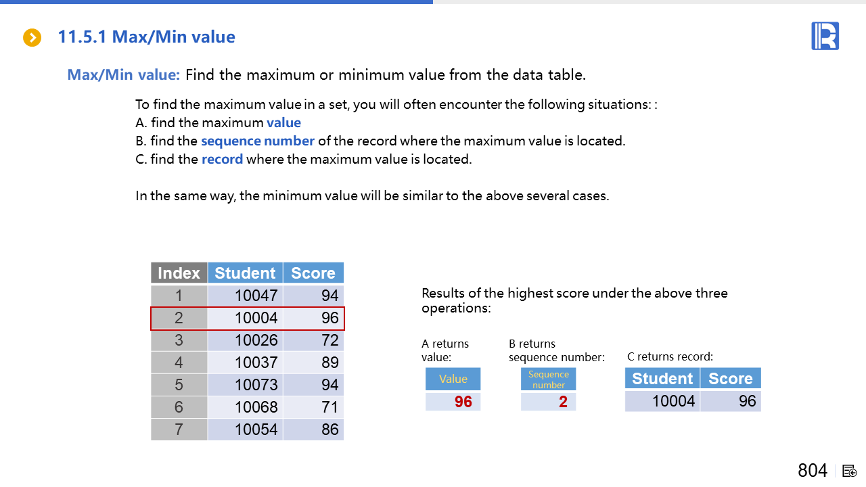
Task: Click the Student header in the main table
Action: tap(245, 273)
